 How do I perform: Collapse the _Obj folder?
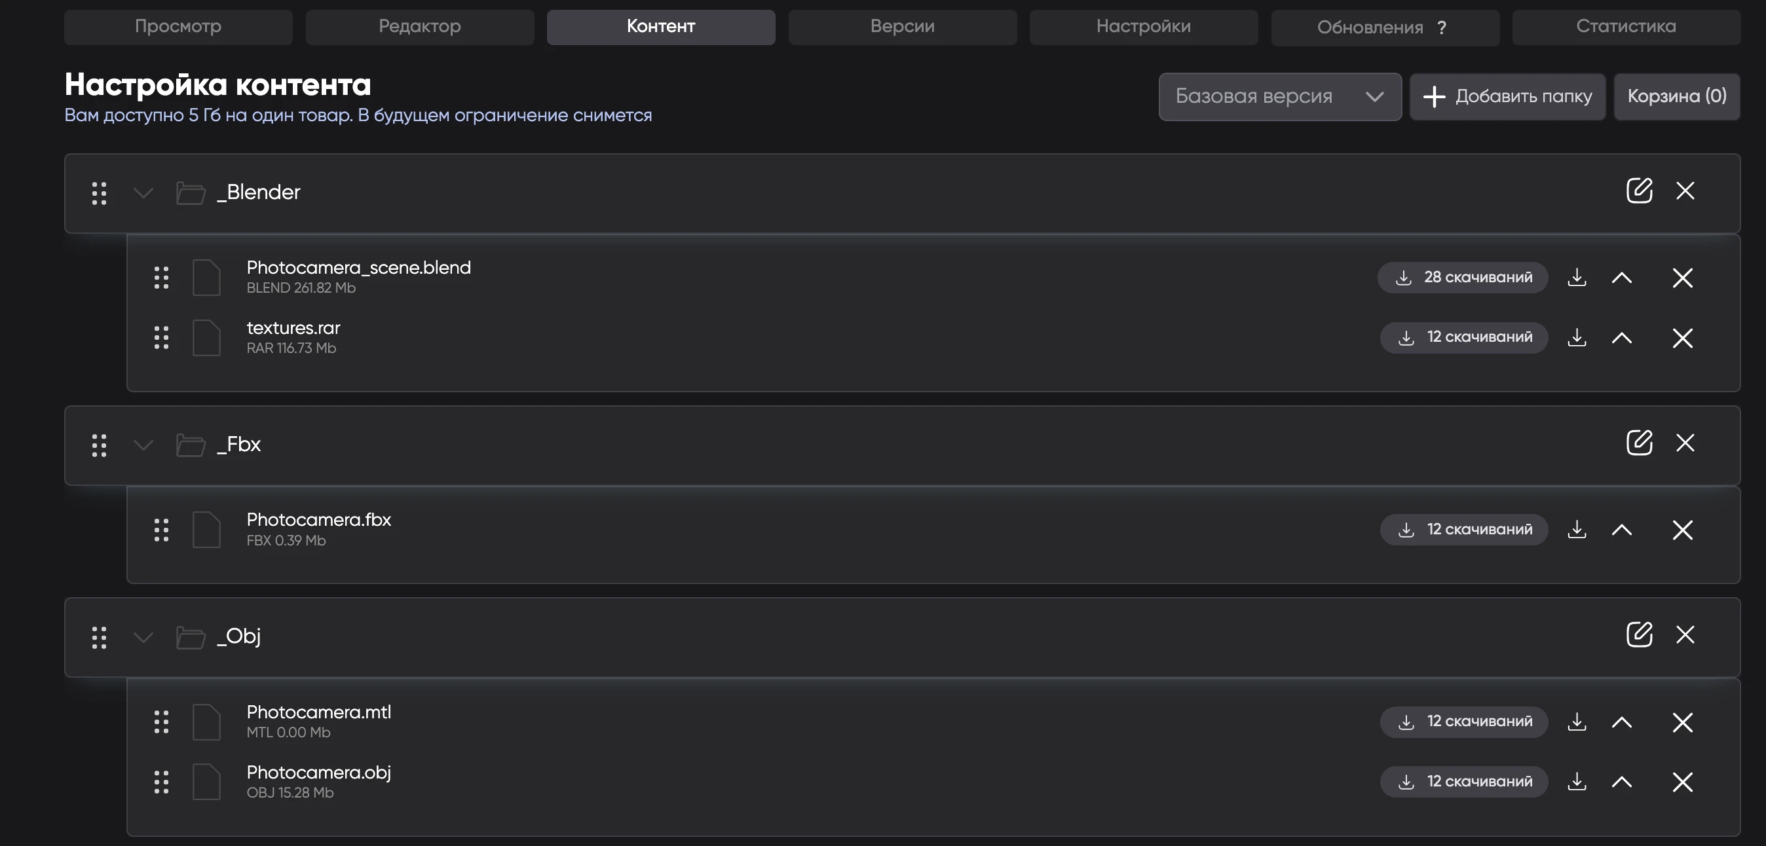point(143,637)
